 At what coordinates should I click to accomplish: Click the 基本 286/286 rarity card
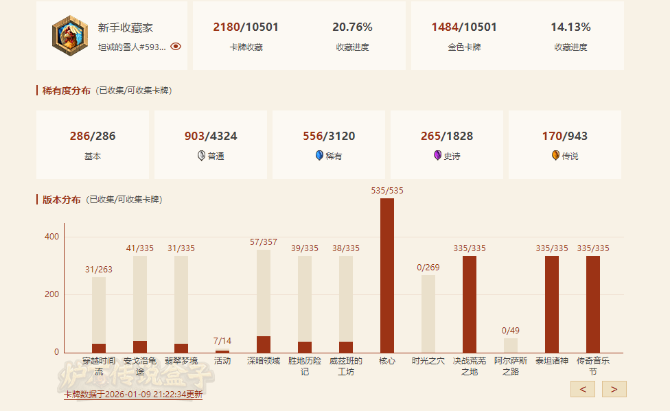tap(93, 145)
